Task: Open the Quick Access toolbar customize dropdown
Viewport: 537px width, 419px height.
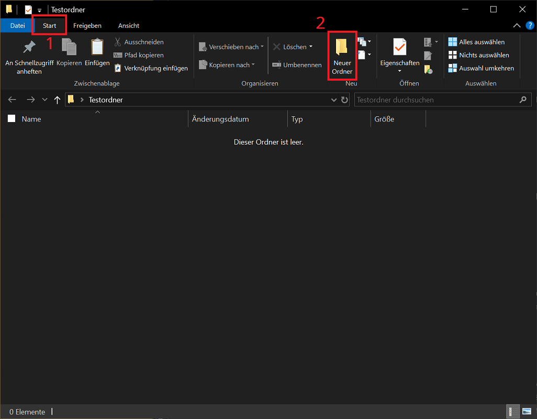Action: pyautogui.click(x=40, y=9)
